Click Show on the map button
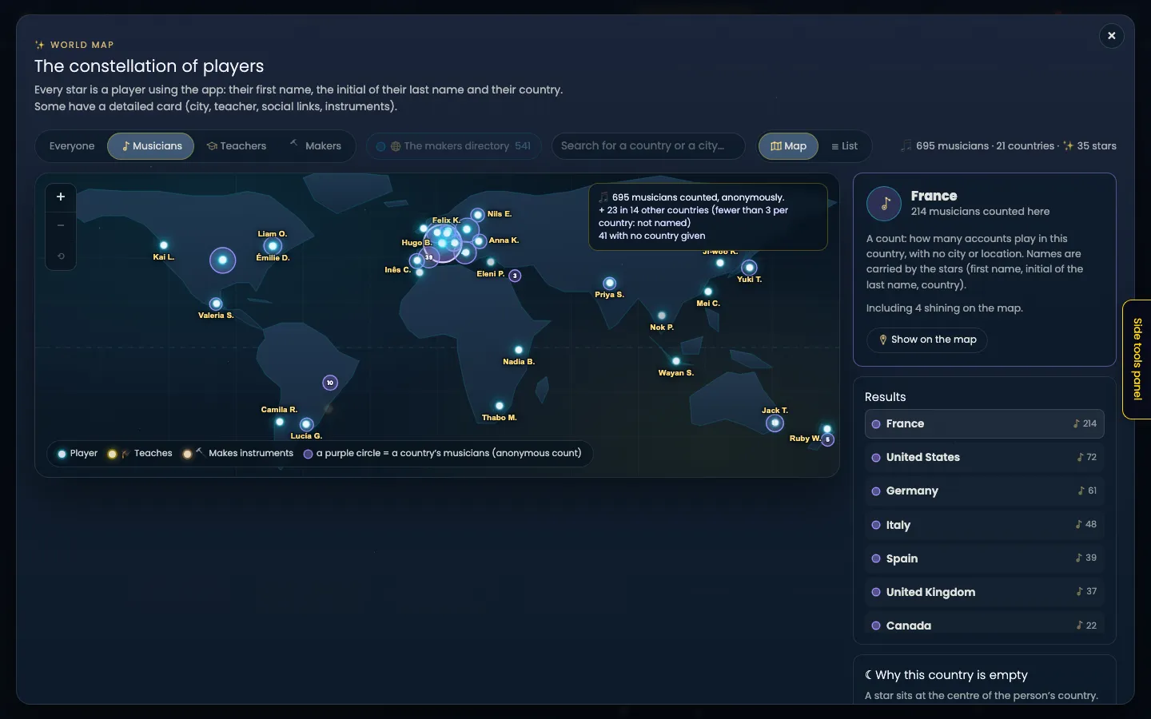The width and height of the screenshot is (1151, 719). (927, 340)
